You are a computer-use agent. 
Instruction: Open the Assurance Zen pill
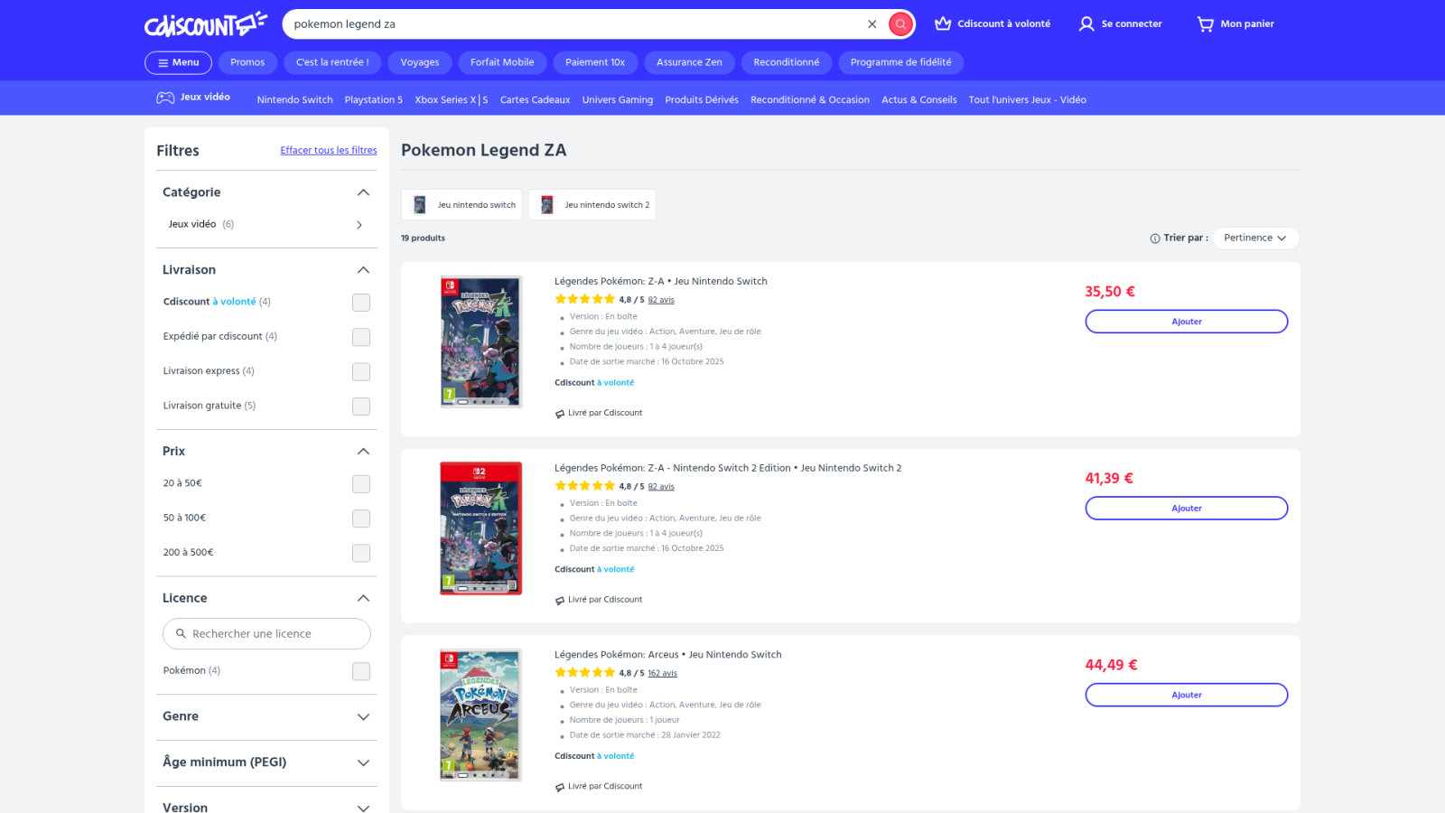(x=689, y=62)
